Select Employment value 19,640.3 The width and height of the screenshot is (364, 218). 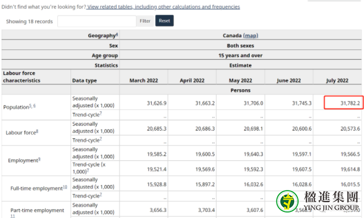coord(253,154)
